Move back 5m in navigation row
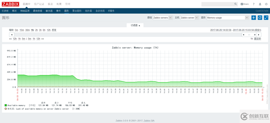Image resolution: width=270 pixels, height=123 pixels. [23, 39]
